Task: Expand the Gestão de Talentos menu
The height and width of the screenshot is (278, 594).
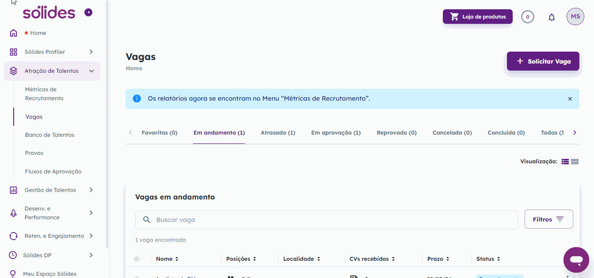Action: click(91, 190)
